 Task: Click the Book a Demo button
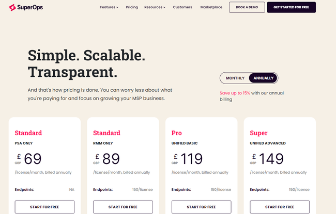(x=247, y=7)
